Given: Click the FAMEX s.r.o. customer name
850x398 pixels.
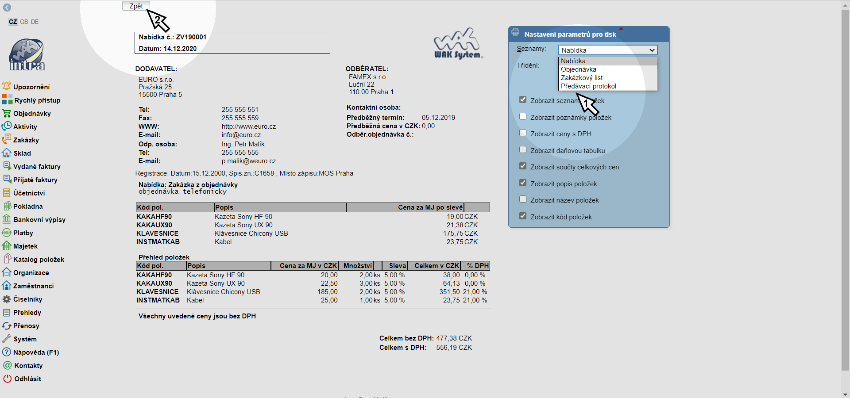Looking at the screenshot, I should click(368, 77).
